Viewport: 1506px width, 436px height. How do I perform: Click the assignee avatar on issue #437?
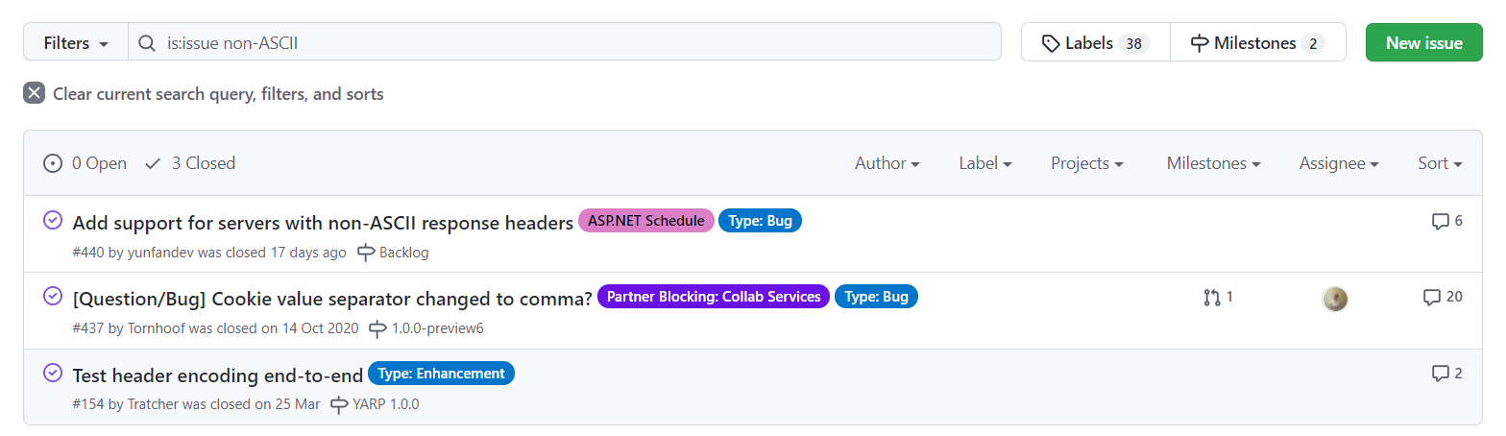tap(1334, 299)
